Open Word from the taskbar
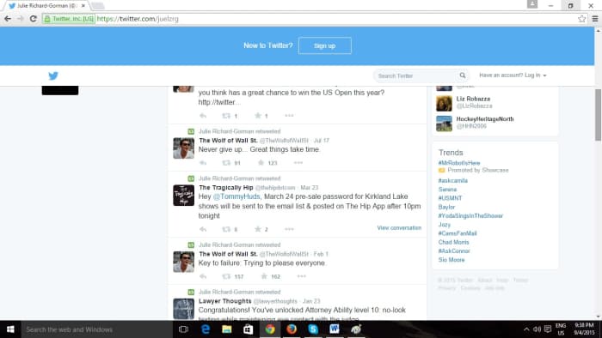 [335, 329]
